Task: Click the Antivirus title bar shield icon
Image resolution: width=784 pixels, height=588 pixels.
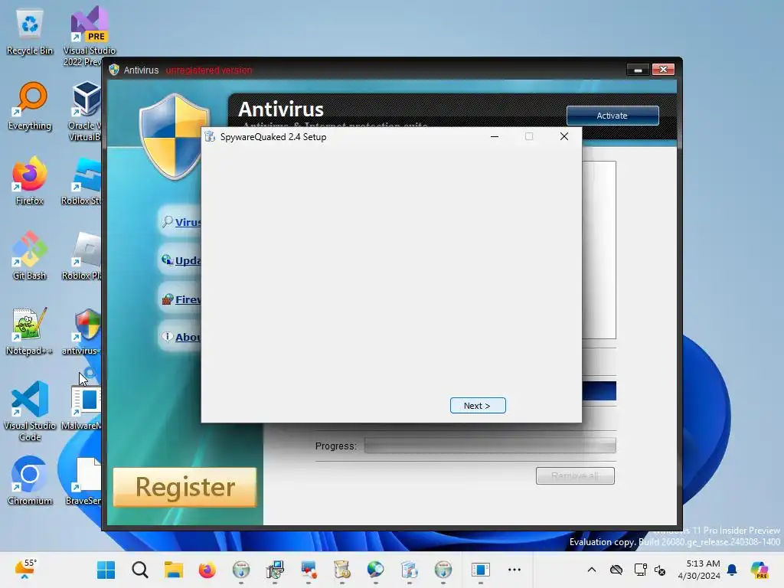Action: pyautogui.click(x=114, y=70)
